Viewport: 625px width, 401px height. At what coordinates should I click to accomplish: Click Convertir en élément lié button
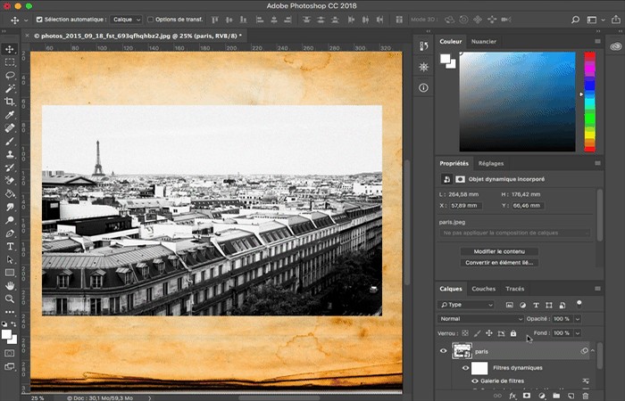pyautogui.click(x=499, y=263)
